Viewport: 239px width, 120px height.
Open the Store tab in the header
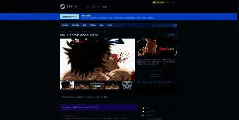[x=88, y=6]
